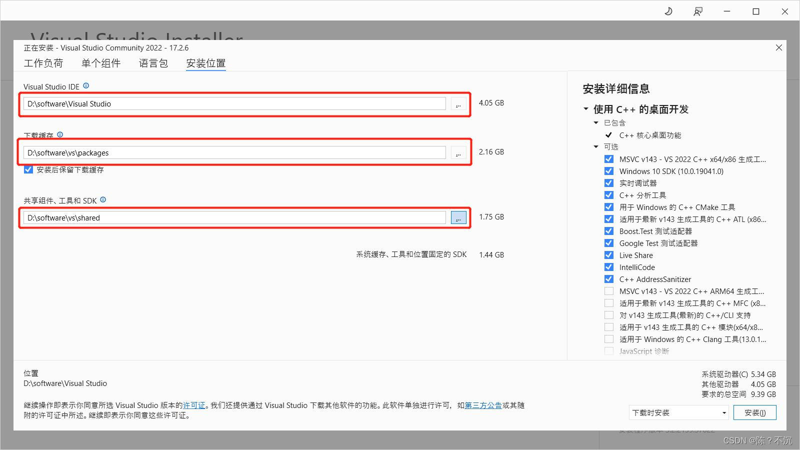Click the 2.16 GB download cache size
The image size is (800, 450).
point(491,152)
